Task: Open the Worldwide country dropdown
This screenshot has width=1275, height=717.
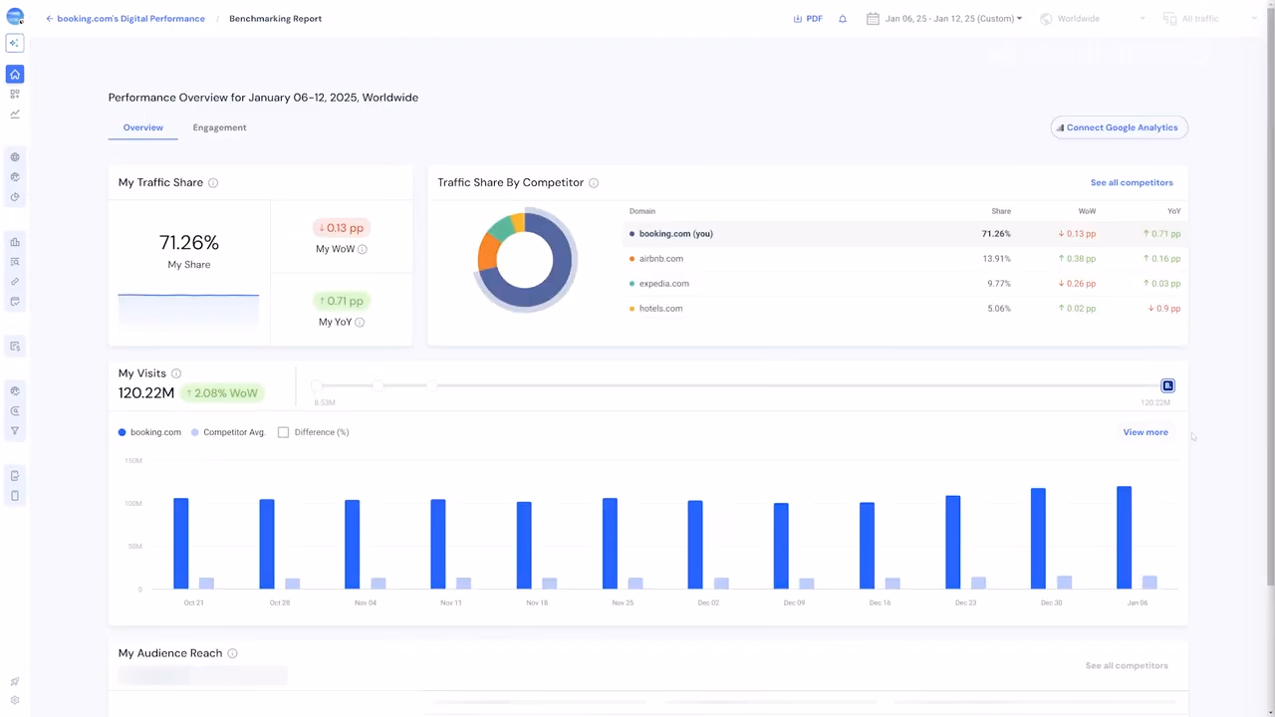Action: (x=1093, y=19)
